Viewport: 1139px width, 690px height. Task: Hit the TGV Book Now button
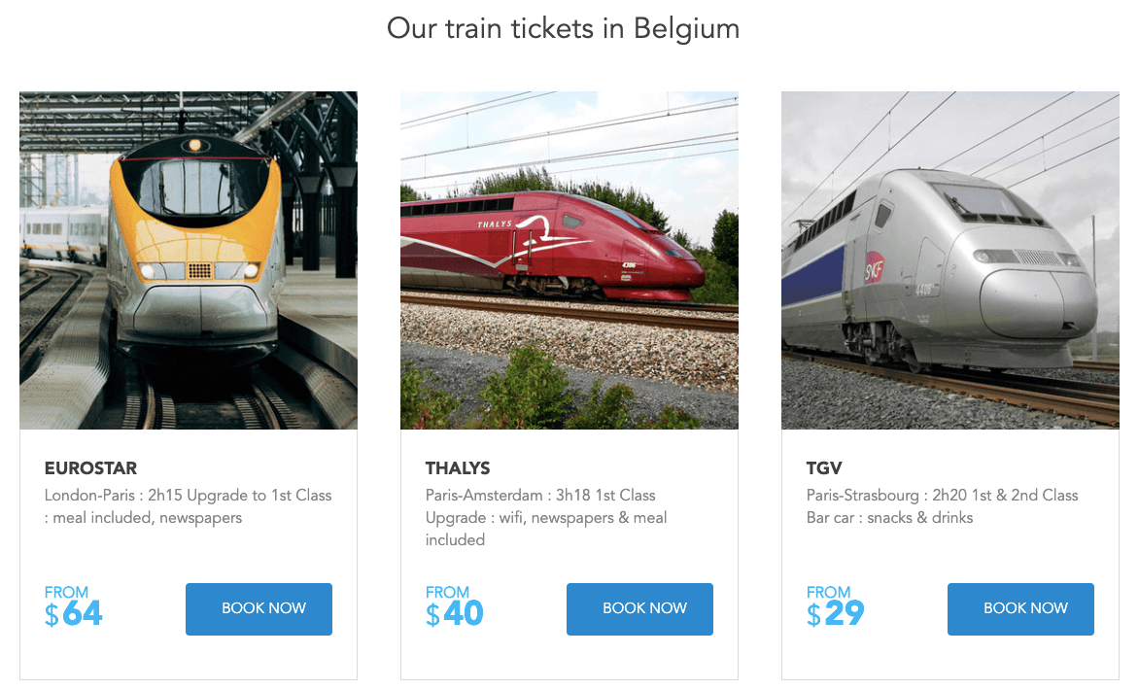[1020, 609]
